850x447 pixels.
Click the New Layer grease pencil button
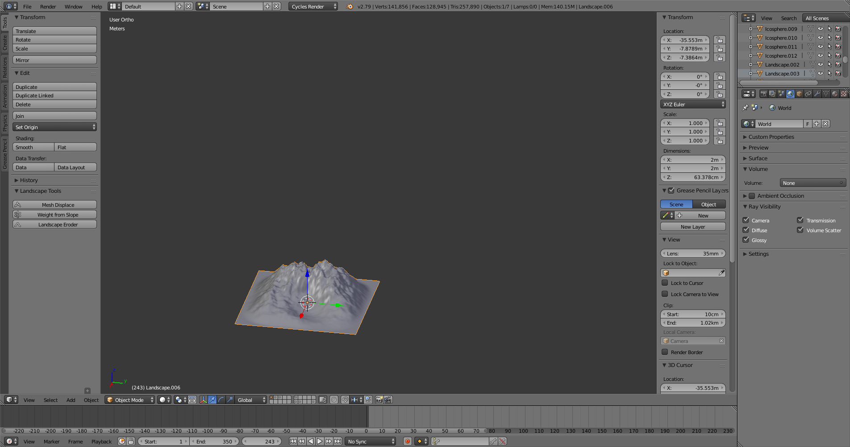click(x=693, y=226)
